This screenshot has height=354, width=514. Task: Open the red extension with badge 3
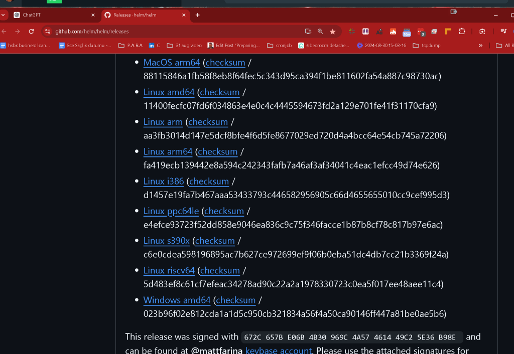421,32
